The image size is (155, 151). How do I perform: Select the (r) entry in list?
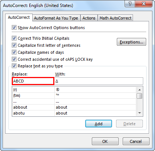click(x=74, y=89)
